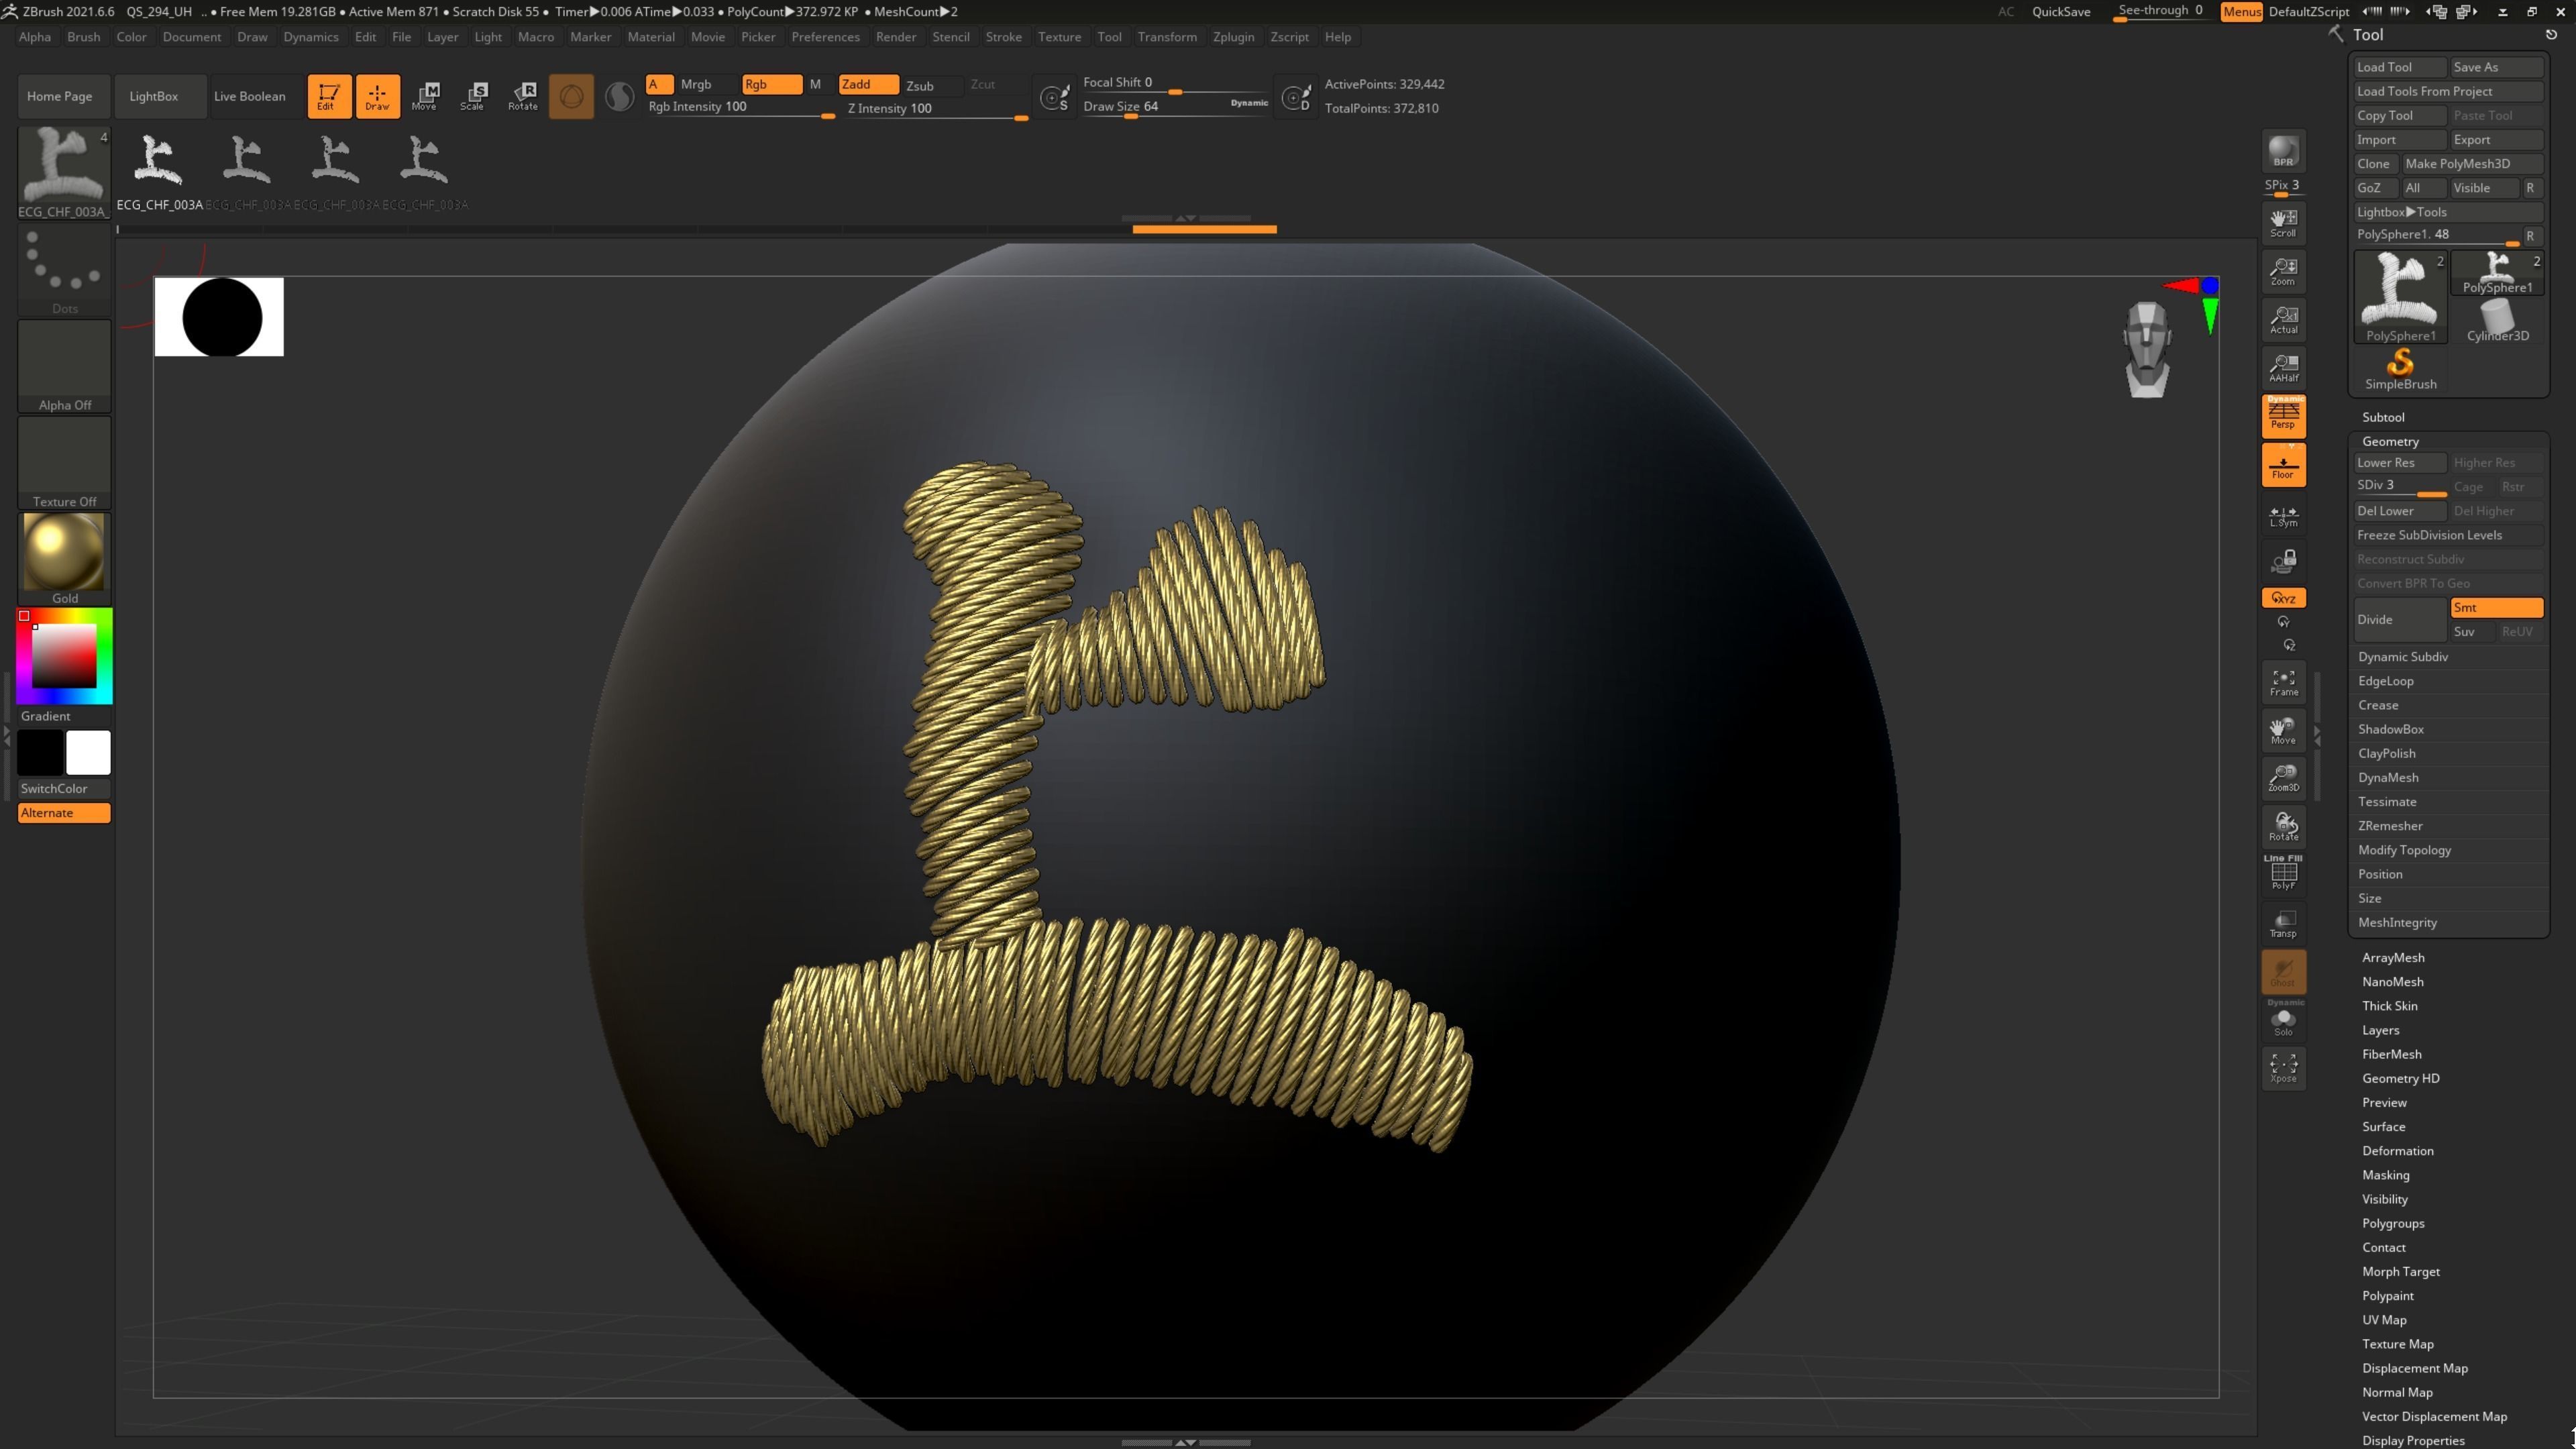Toggle the Floor grid
This screenshot has height=1449, width=2576.
pyautogui.click(x=2283, y=465)
